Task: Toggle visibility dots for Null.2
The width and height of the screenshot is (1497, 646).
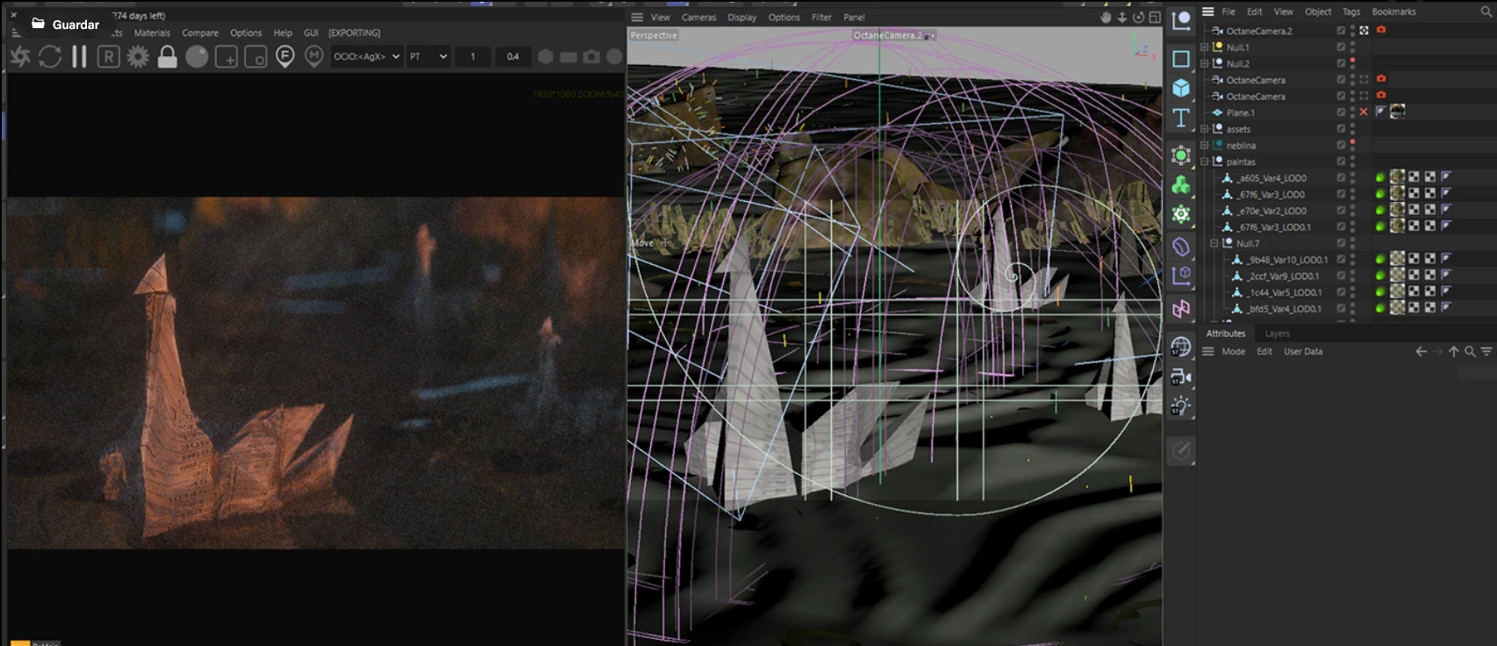Action: point(1352,63)
